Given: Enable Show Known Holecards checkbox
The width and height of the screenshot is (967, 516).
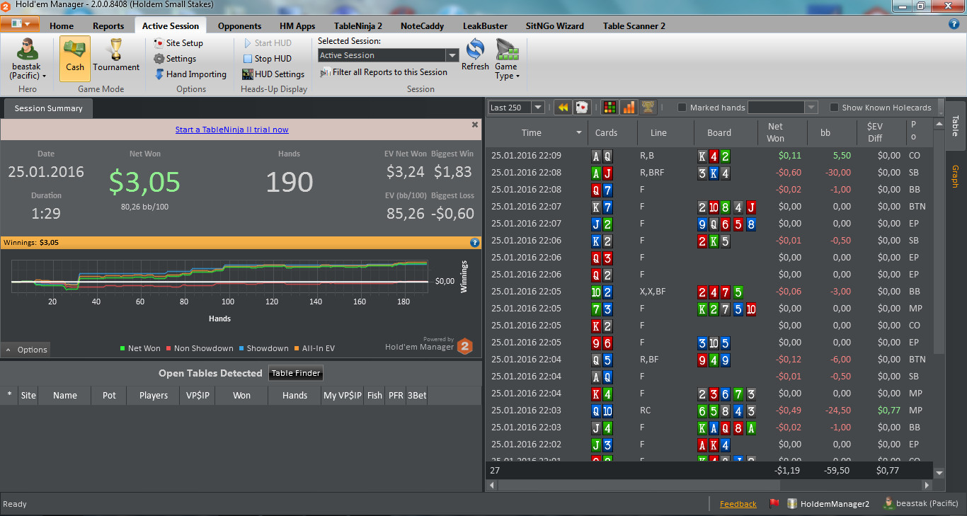Looking at the screenshot, I should click(x=835, y=108).
